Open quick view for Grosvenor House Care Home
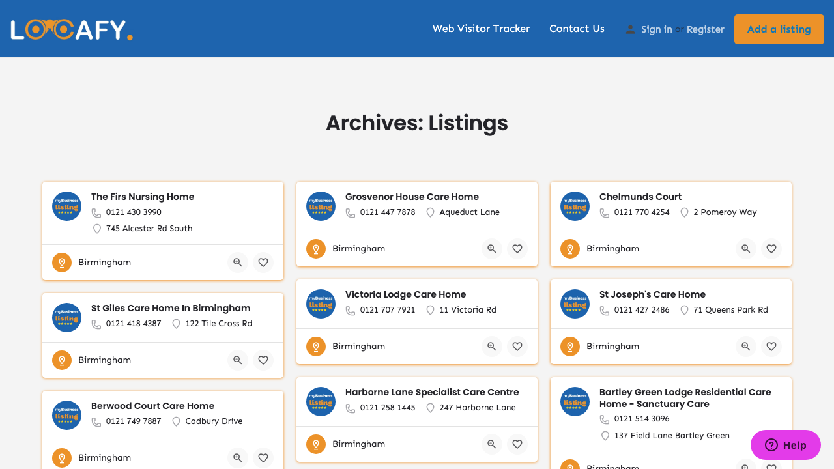834x469 pixels. point(491,248)
